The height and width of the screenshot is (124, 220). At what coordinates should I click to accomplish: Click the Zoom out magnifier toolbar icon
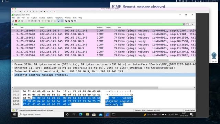pos(69,21)
